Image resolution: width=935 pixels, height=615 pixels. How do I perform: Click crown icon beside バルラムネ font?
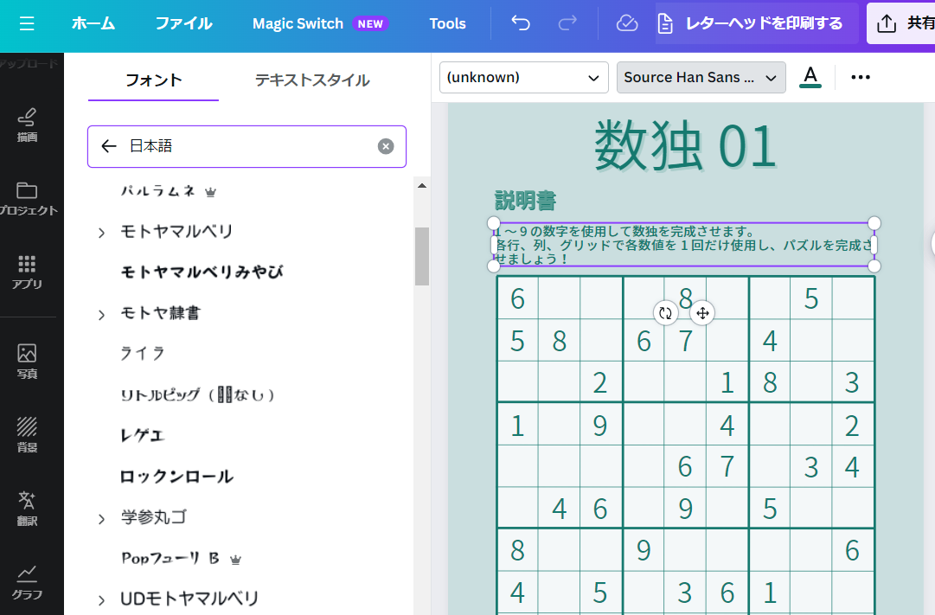click(210, 192)
